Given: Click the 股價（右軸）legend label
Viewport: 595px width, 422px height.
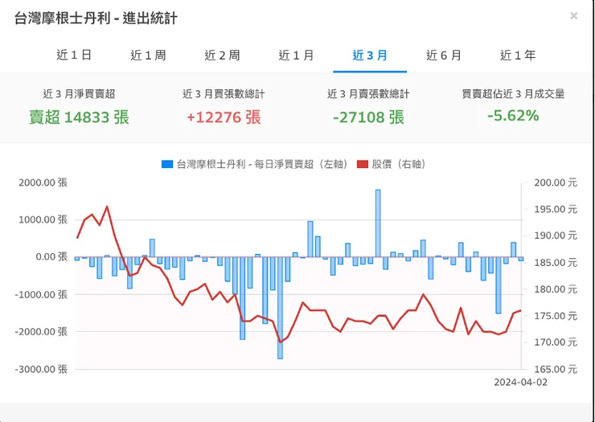Looking at the screenshot, I should pyautogui.click(x=399, y=164).
